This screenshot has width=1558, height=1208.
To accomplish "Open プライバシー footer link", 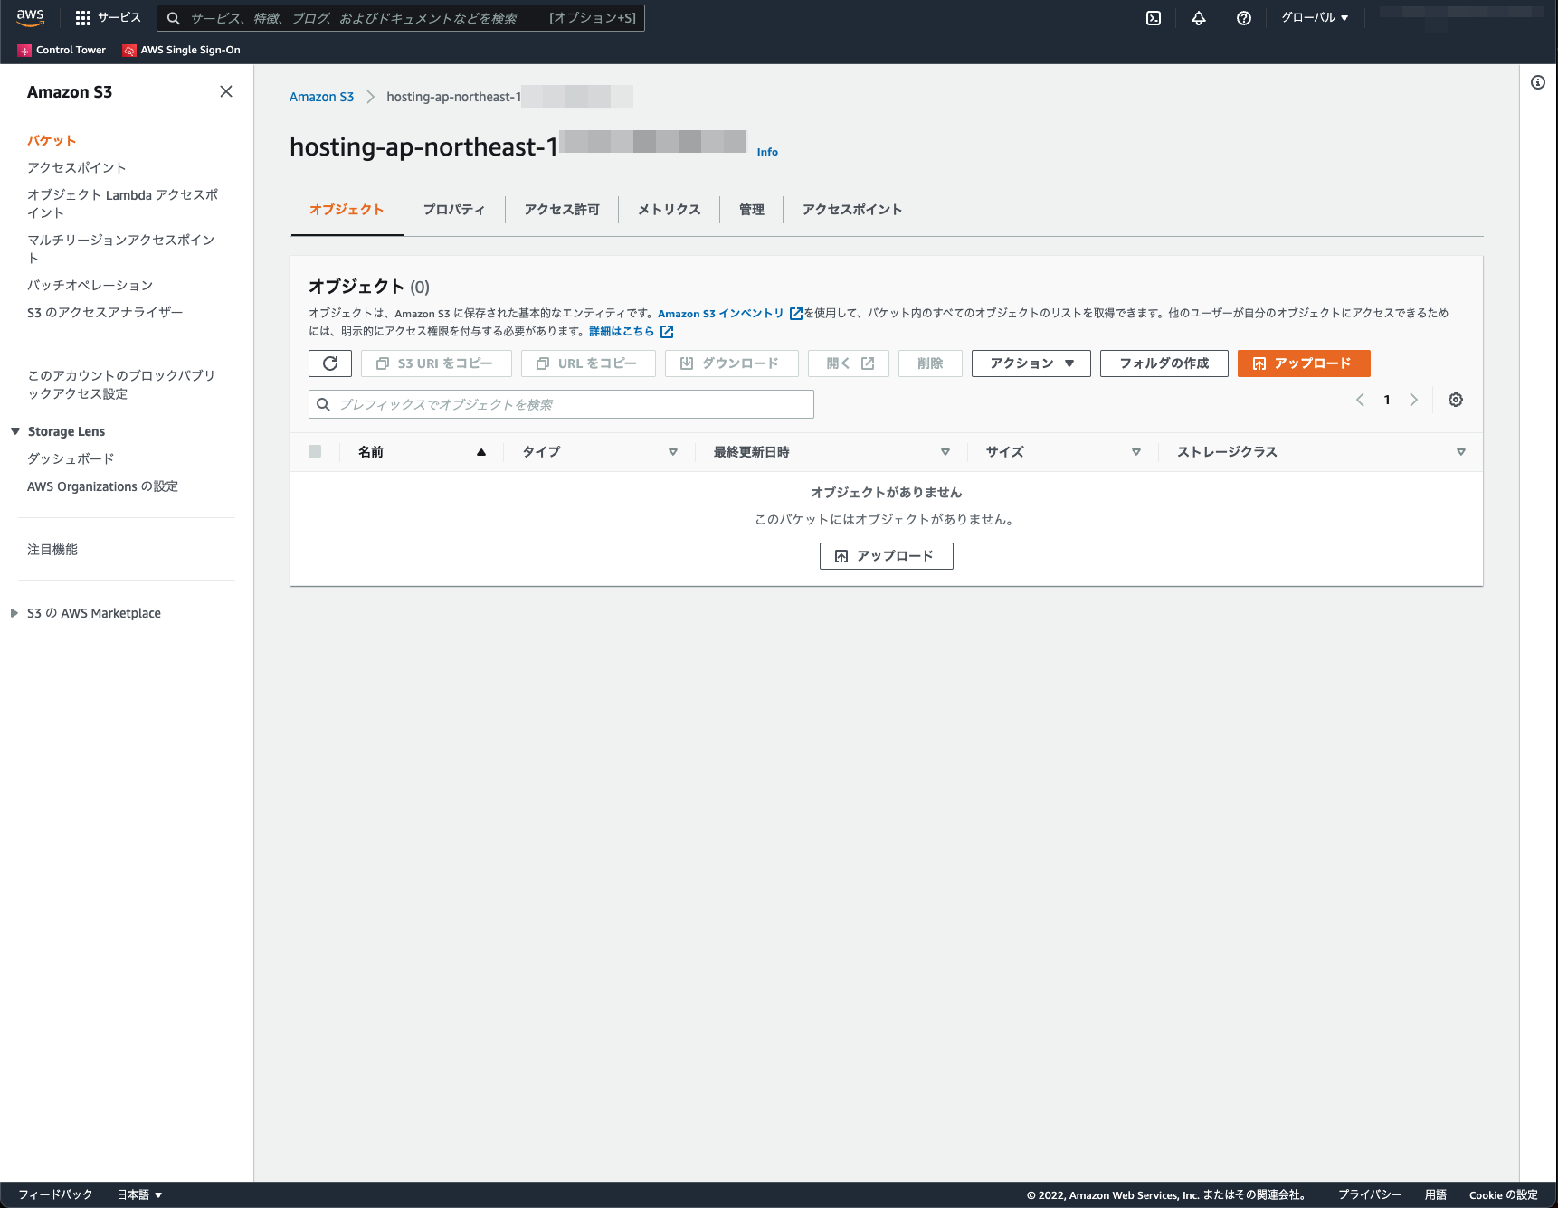I will 1370,1194.
